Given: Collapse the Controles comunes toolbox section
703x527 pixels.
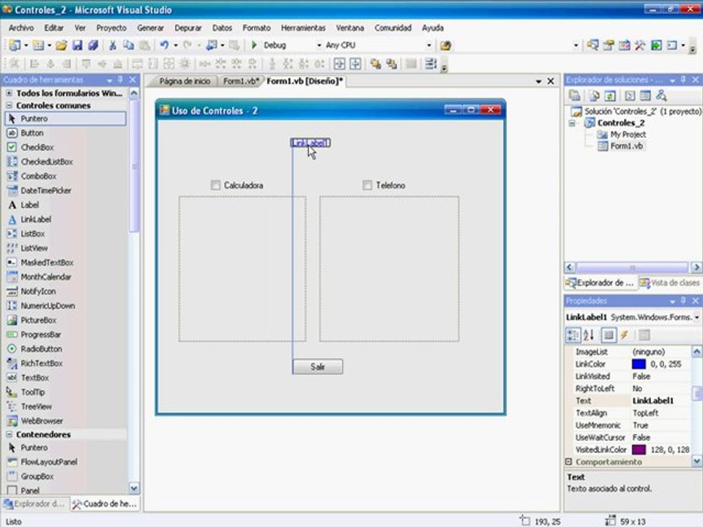Looking at the screenshot, I should click(x=9, y=105).
